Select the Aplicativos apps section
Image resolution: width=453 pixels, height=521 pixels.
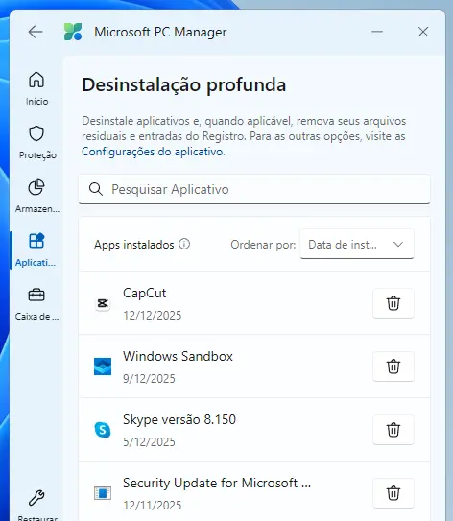click(36, 249)
